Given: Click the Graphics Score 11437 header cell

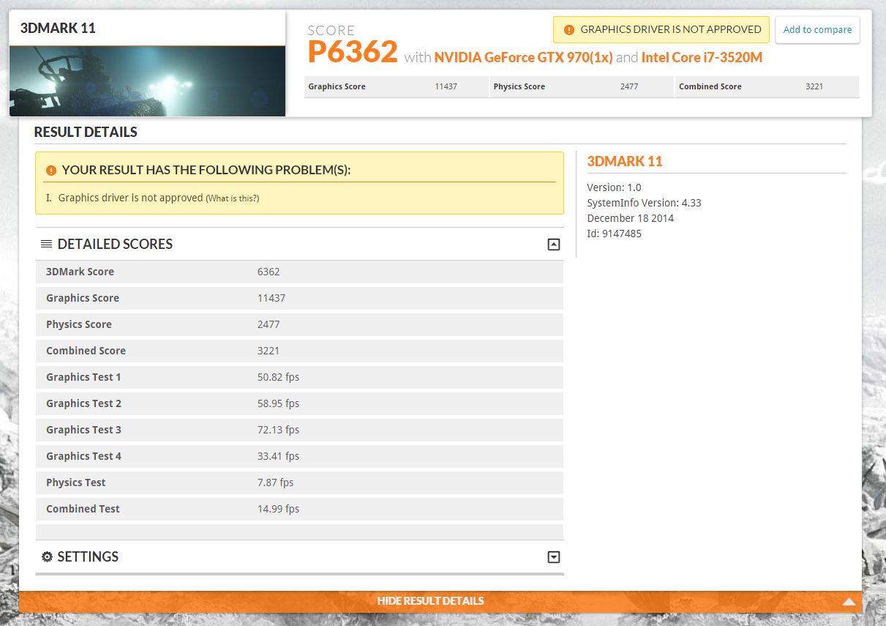Looking at the screenshot, I should pyautogui.click(x=396, y=86).
